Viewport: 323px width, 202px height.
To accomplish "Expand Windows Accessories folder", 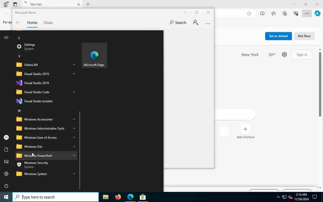I will pos(46,119).
